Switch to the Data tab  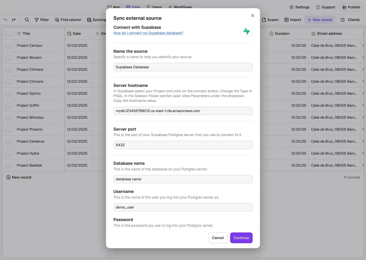point(133,7)
